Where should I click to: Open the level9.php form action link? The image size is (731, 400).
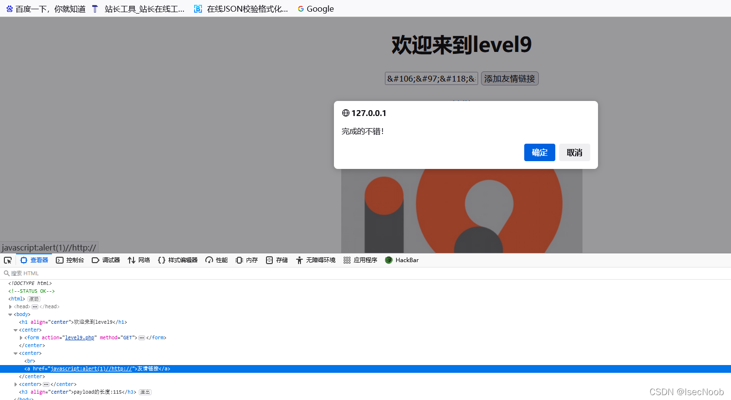pos(80,337)
